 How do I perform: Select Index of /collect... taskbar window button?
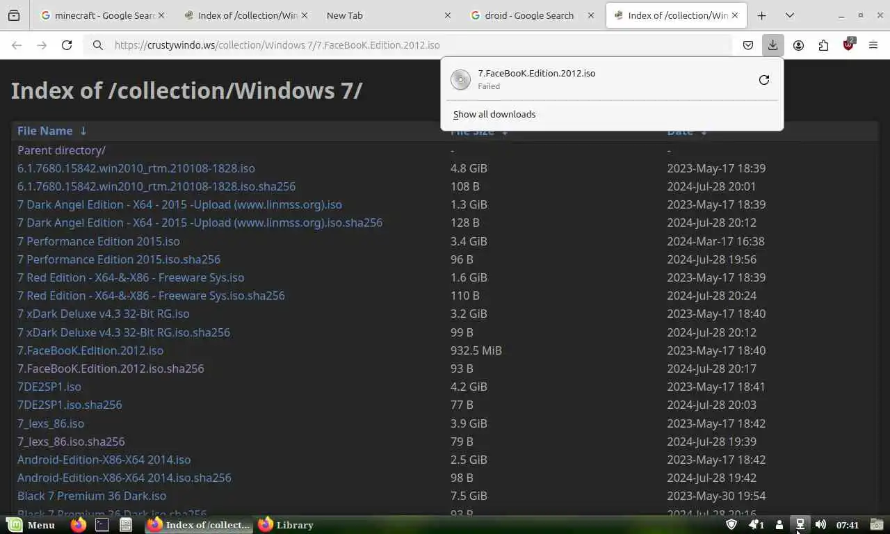(x=199, y=525)
